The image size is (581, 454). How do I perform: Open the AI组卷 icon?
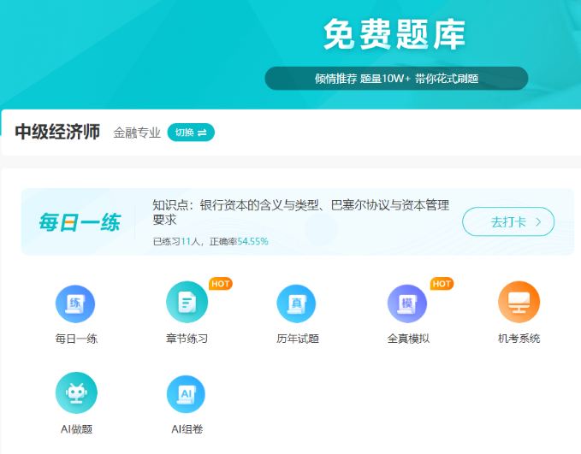pos(186,394)
